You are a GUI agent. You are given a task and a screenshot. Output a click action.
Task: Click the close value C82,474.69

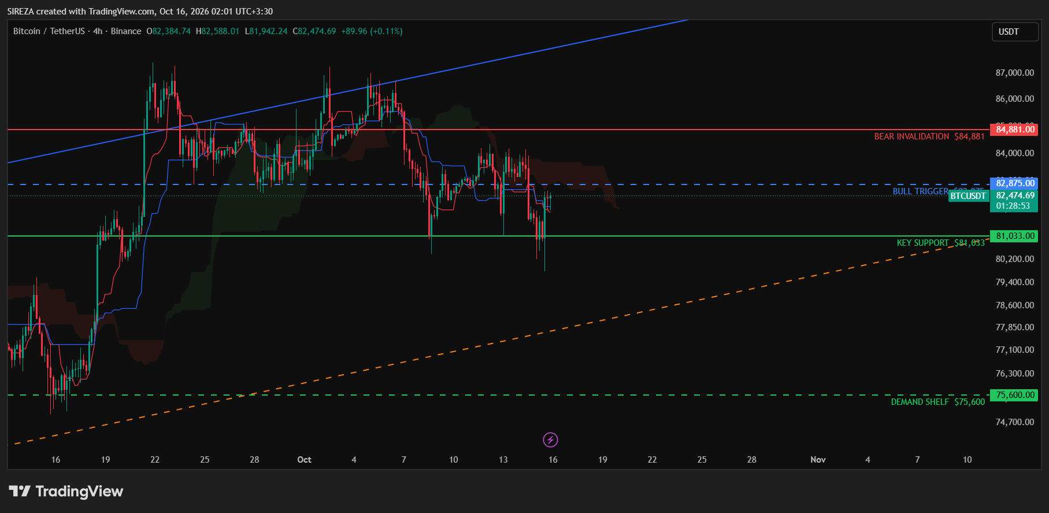(314, 31)
